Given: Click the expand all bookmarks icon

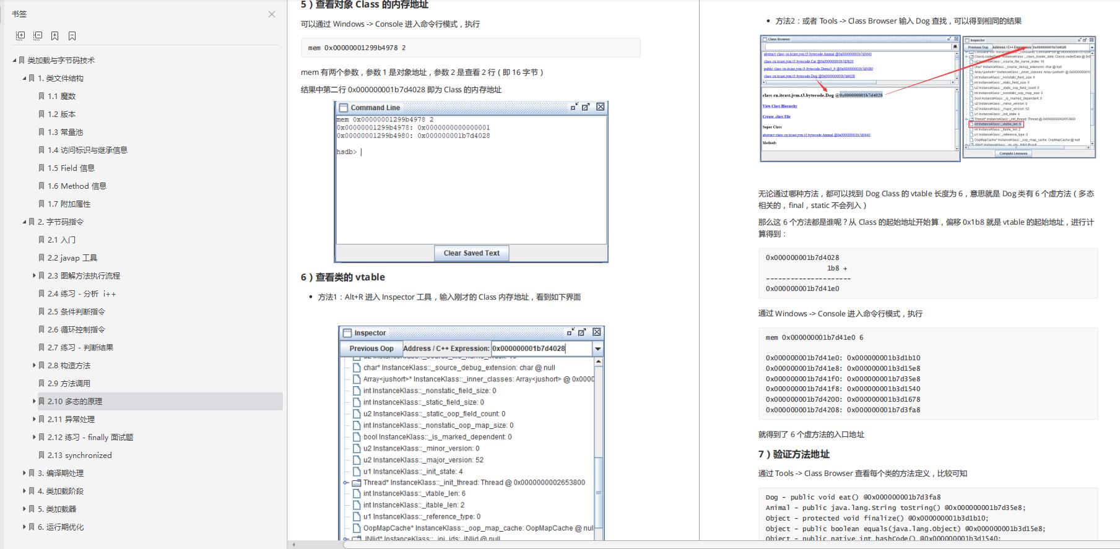Looking at the screenshot, I should click(20, 36).
